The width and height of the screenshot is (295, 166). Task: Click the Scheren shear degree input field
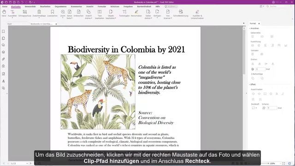click(x=272, y=108)
